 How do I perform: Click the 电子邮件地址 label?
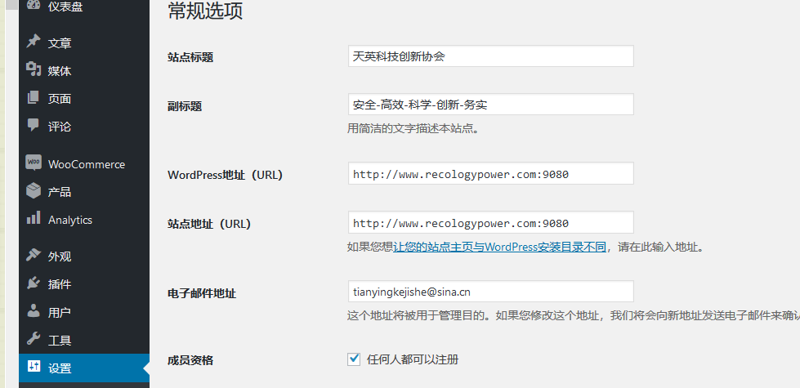pyautogui.click(x=202, y=293)
